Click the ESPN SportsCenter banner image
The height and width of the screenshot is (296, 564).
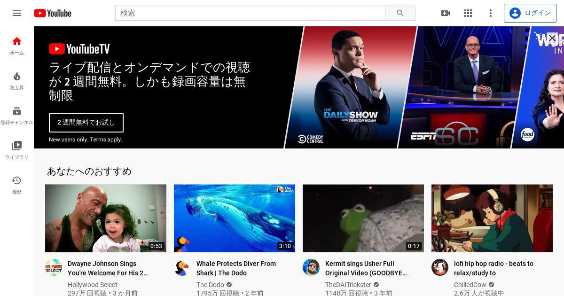click(x=463, y=87)
